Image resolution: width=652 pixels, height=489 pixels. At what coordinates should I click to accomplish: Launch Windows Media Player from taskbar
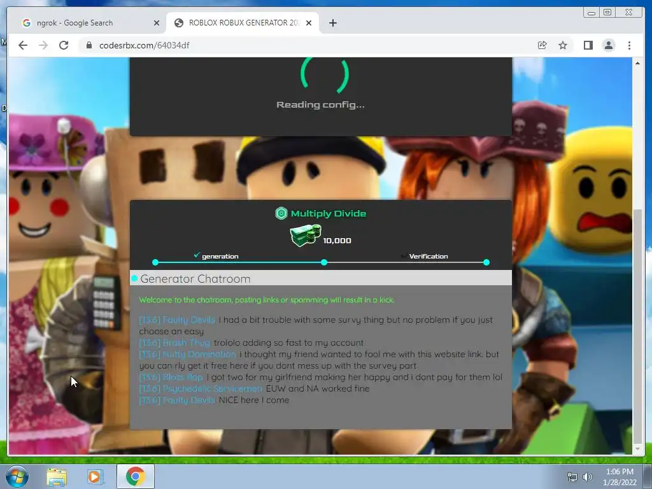pyautogui.click(x=94, y=476)
